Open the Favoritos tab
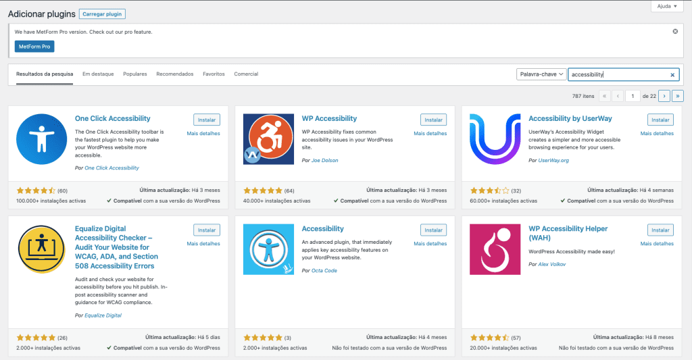 pyautogui.click(x=214, y=74)
